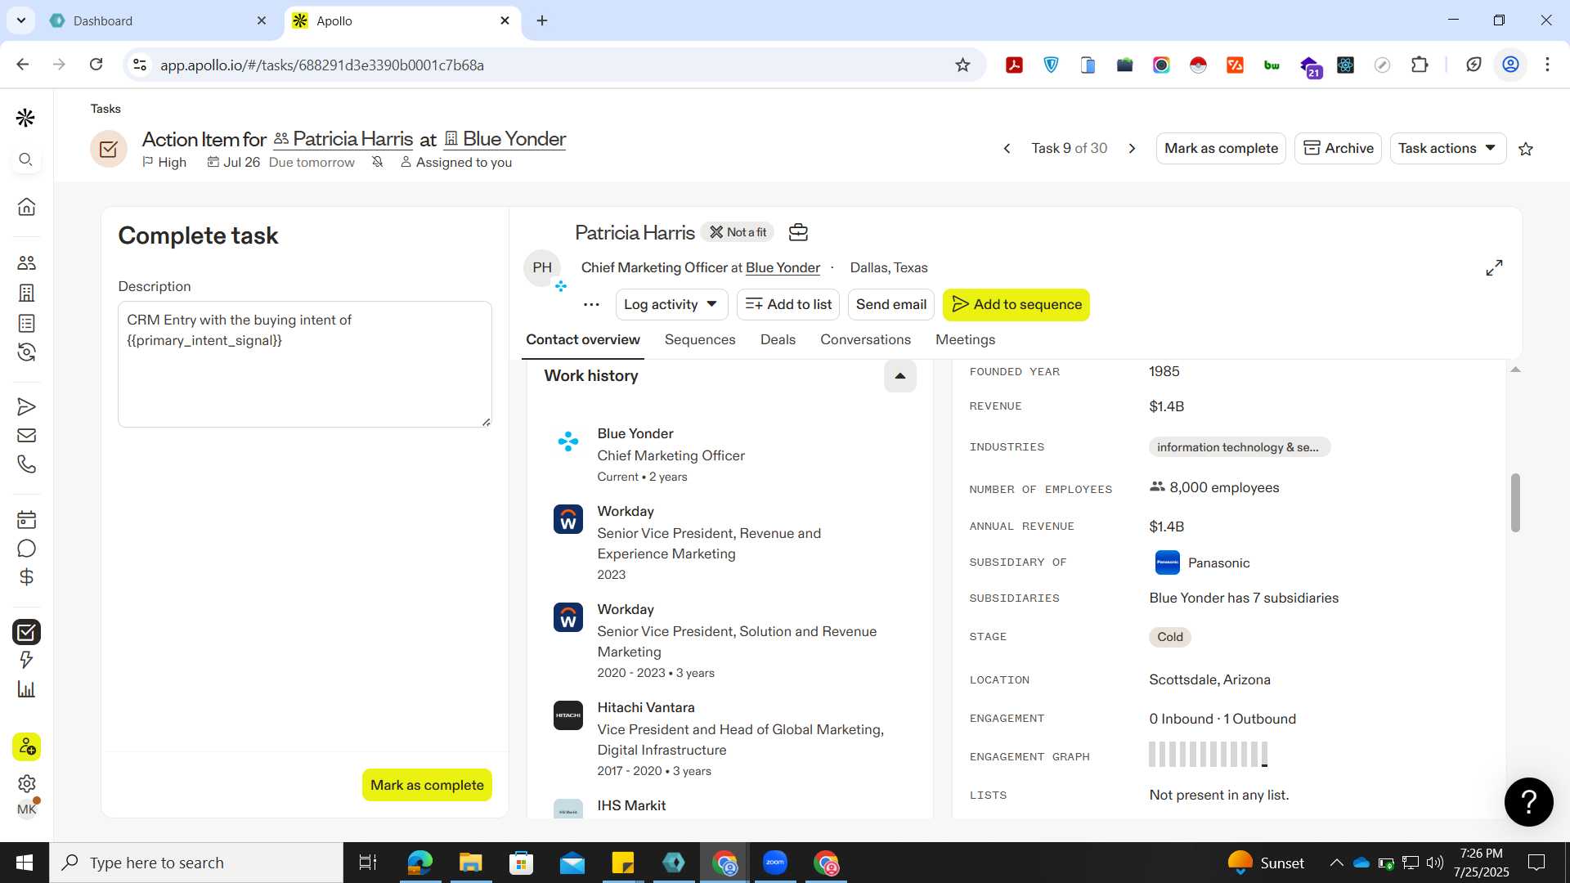Switch to Contact overview tab
This screenshot has width=1570, height=883.
(x=582, y=339)
